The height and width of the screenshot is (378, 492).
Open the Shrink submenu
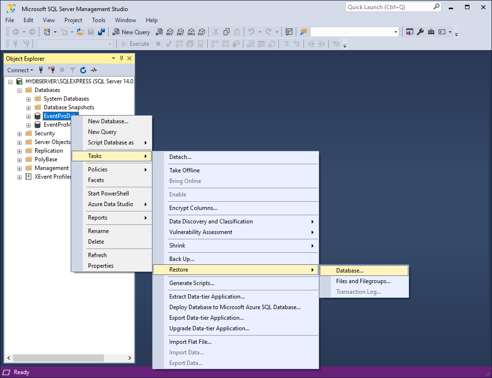(x=236, y=246)
